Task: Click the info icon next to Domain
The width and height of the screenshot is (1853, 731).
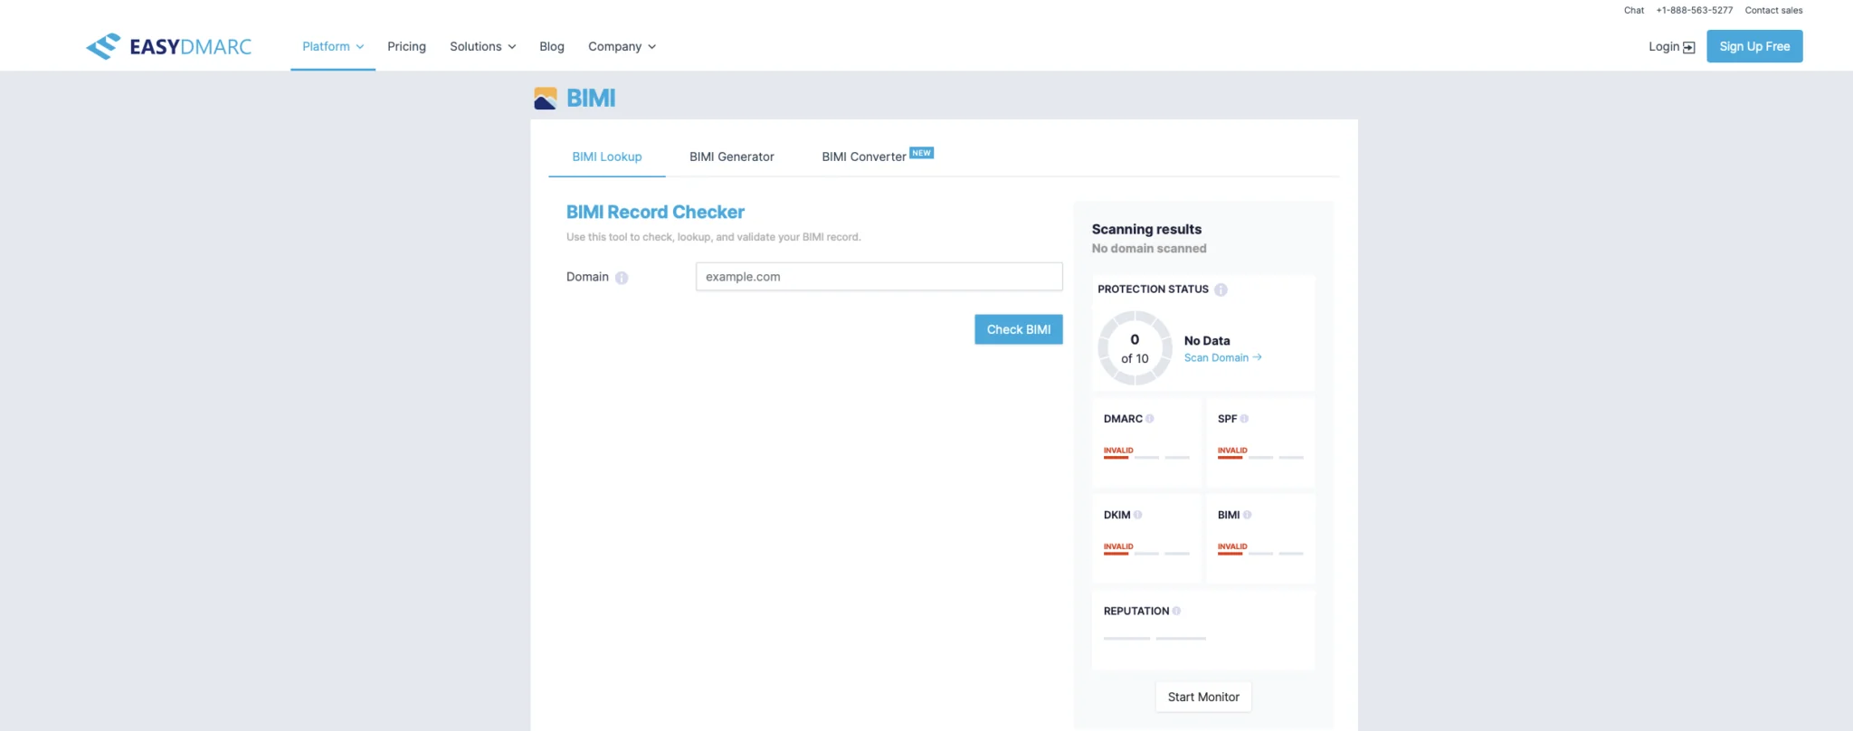Action: [622, 278]
